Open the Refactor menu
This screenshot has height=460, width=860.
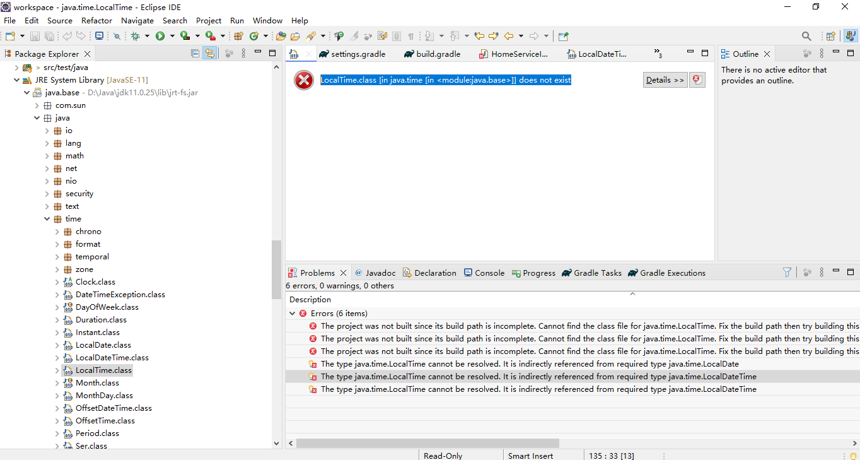[x=96, y=20]
